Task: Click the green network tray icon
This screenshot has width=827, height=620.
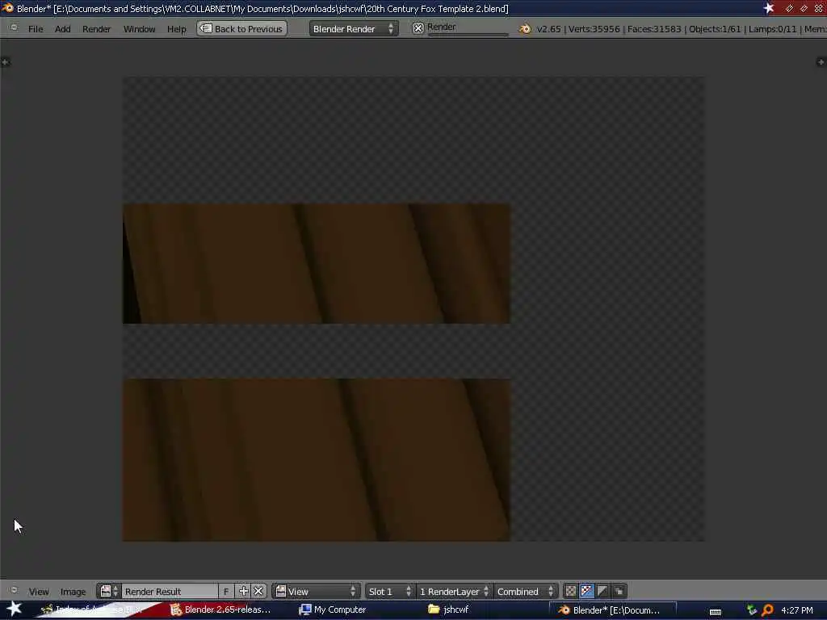Action: coord(752,610)
